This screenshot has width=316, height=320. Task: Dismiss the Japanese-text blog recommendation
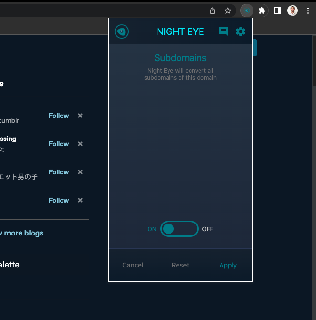point(80,172)
